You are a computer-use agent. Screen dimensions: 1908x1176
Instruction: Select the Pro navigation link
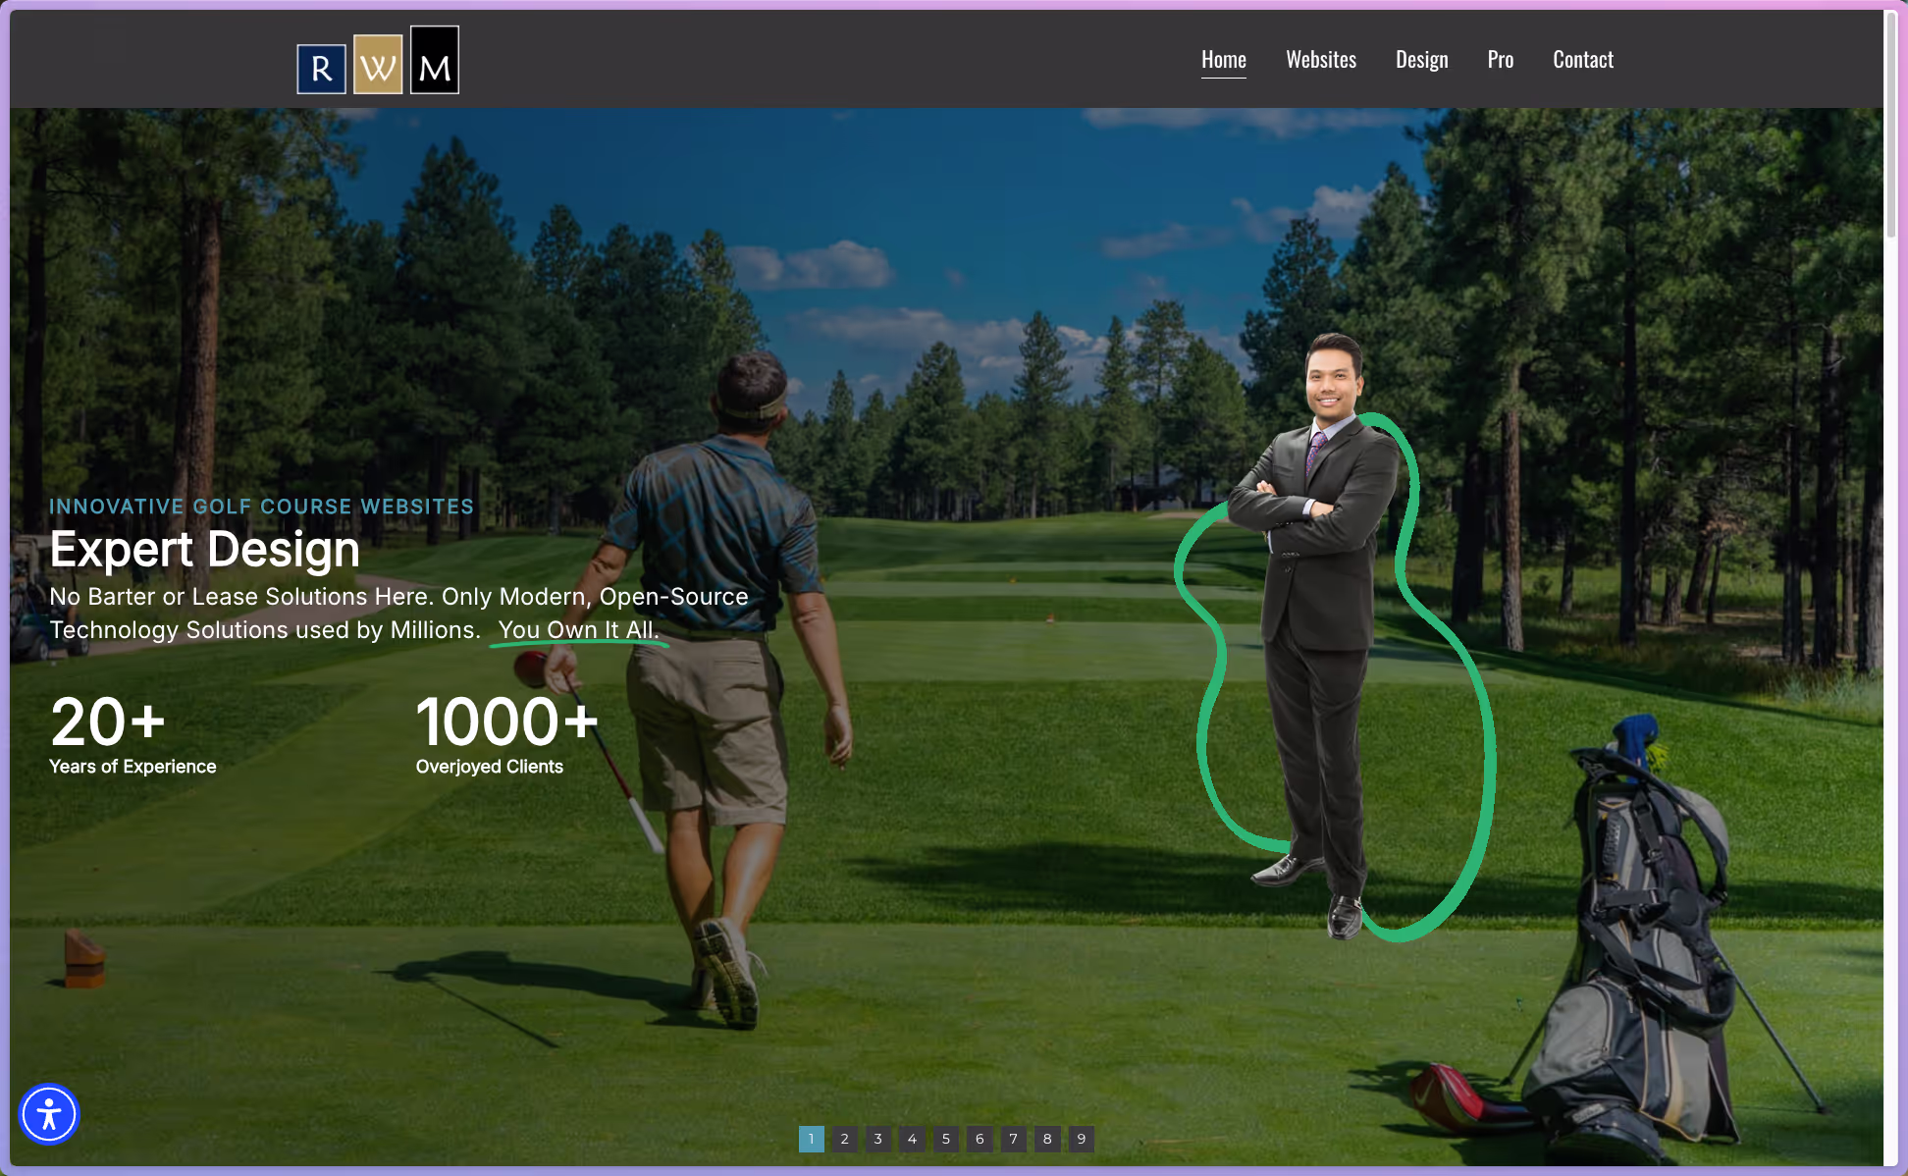(1500, 60)
